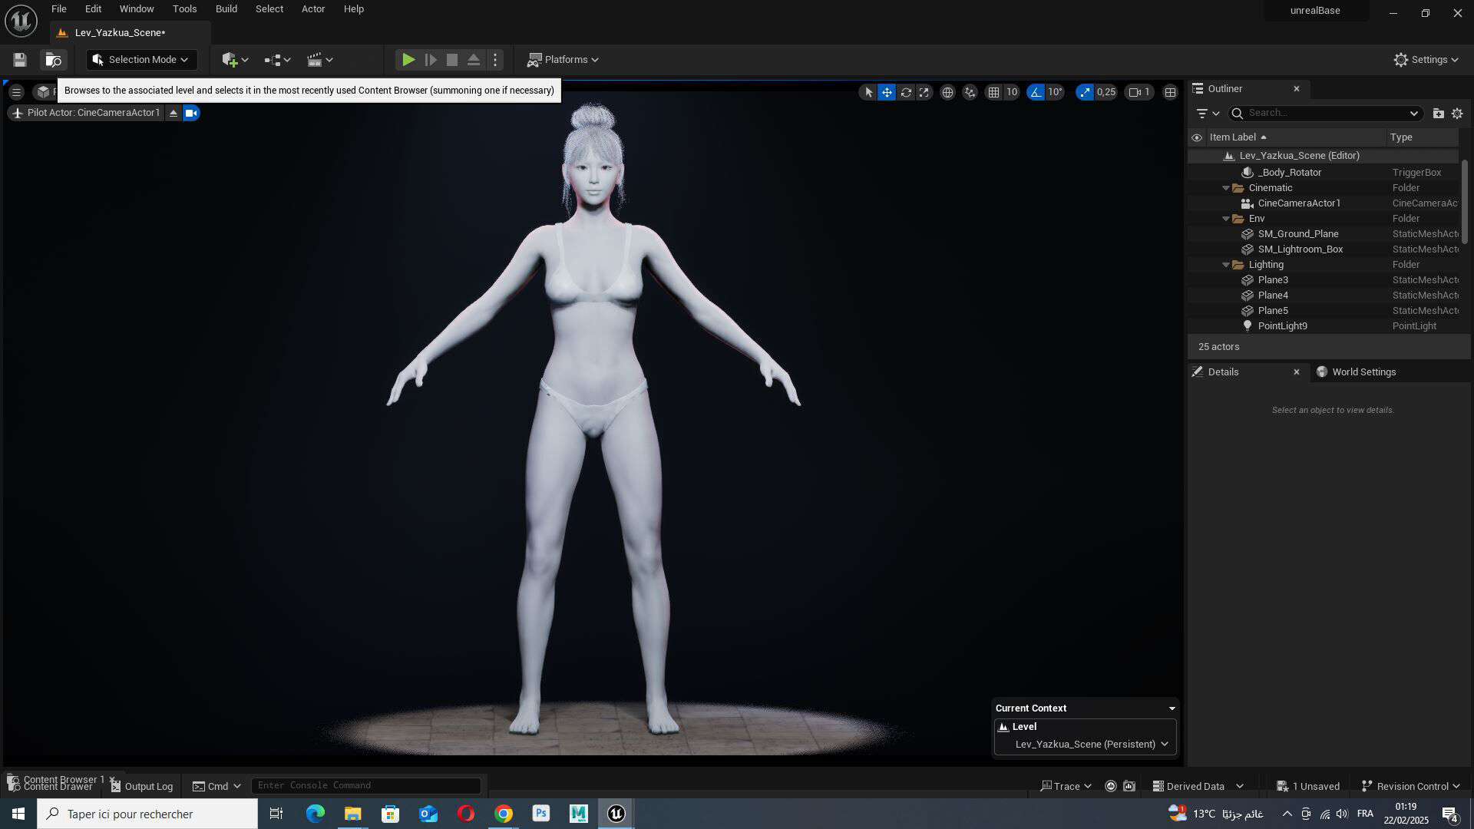The width and height of the screenshot is (1474, 829).
Task: Open the quick add actor dropdown
Action: pos(235,60)
